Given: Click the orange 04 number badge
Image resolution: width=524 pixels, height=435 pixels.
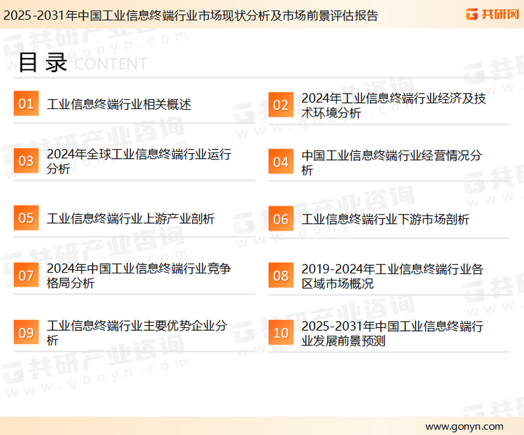Looking at the screenshot, I should [x=281, y=162].
